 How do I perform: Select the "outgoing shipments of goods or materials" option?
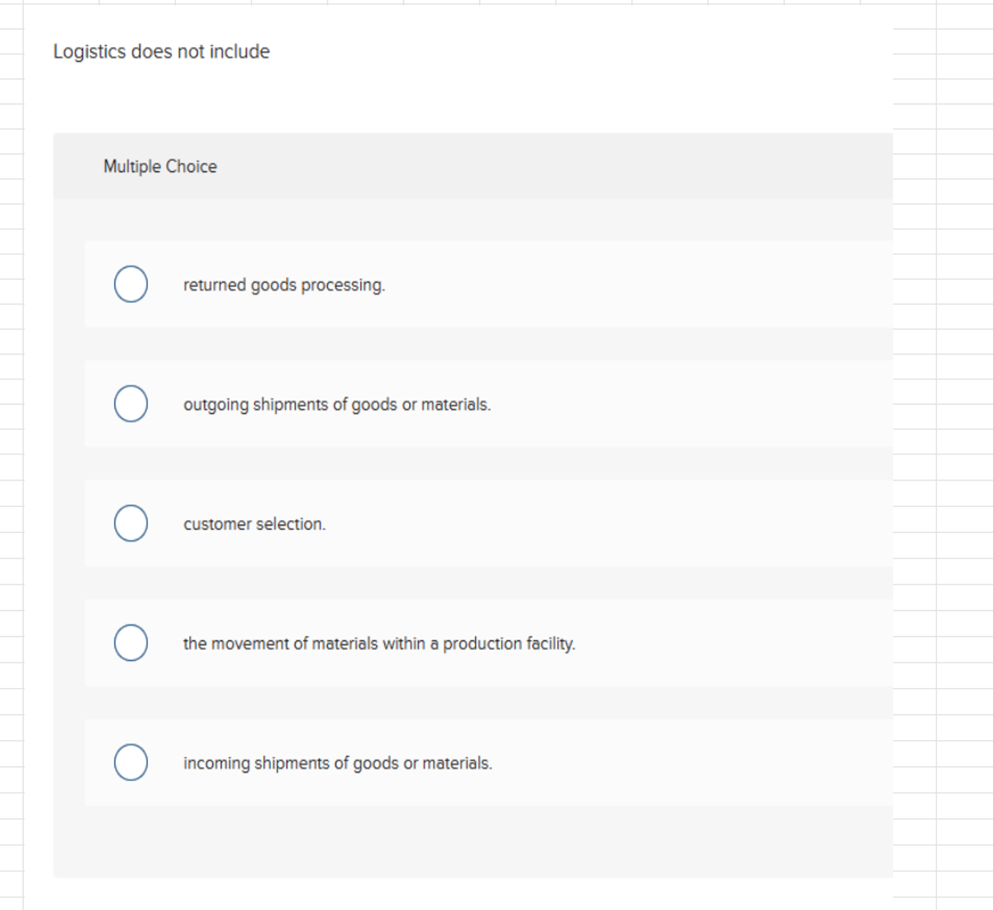[130, 403]
